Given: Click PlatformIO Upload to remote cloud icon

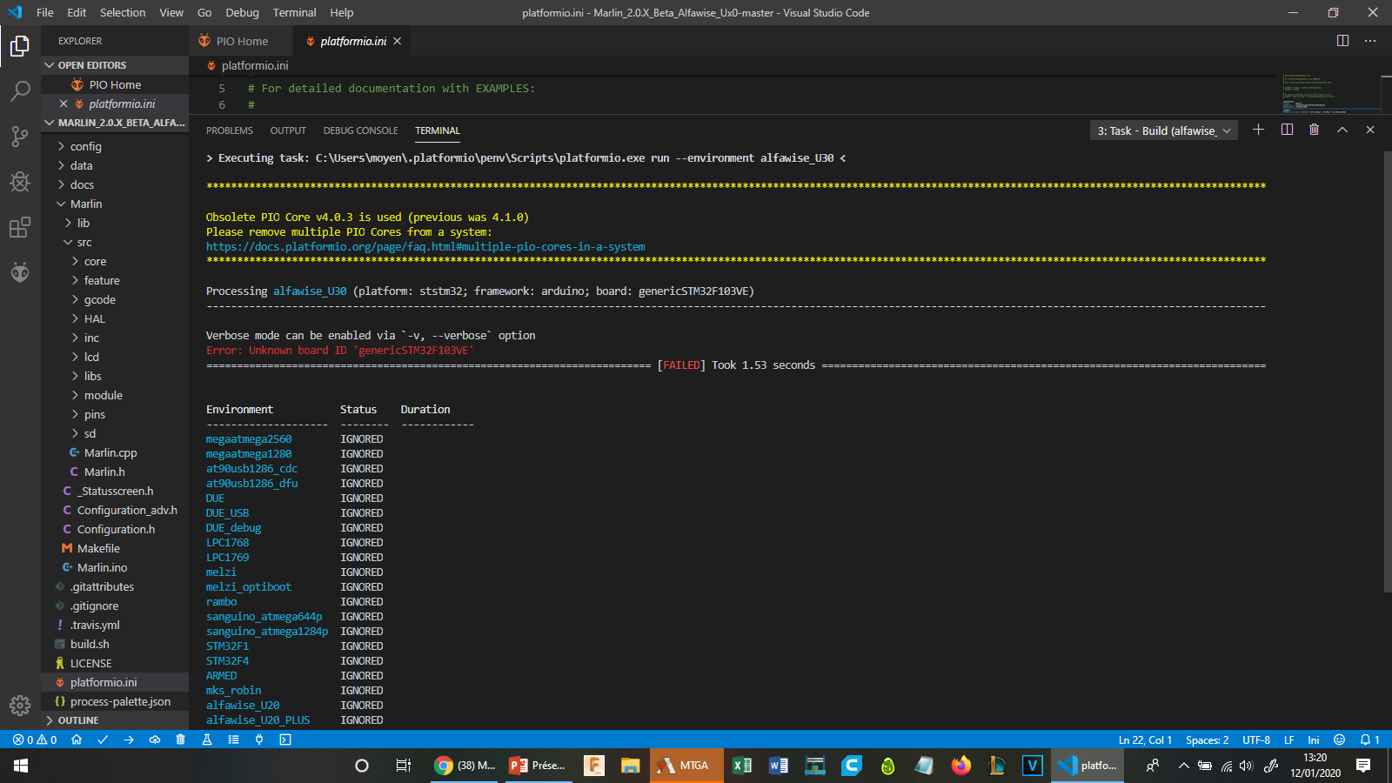Looking at the screenshot, I should click(155, 739).
